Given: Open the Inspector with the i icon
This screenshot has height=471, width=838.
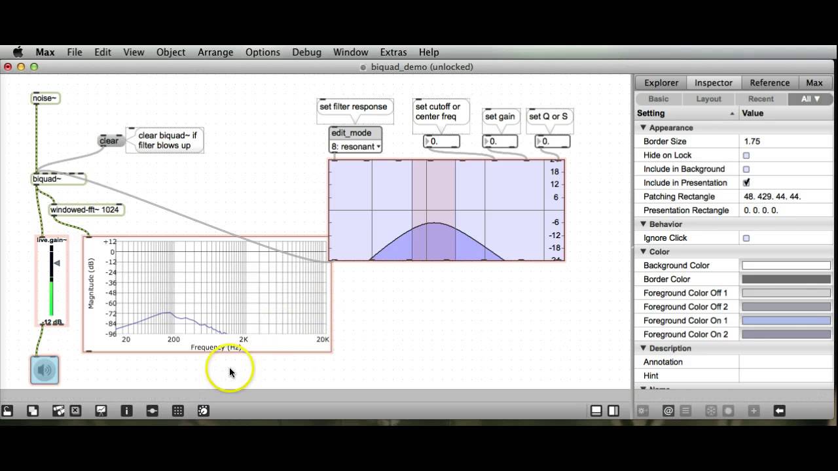Looking at the screenshot, I should pyautogui.click(x=126, y=411).
